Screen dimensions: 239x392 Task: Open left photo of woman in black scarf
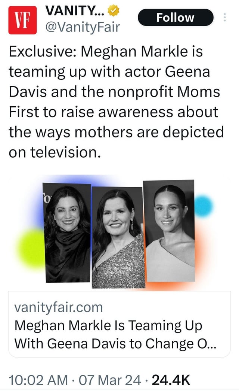tap(67, 233)
